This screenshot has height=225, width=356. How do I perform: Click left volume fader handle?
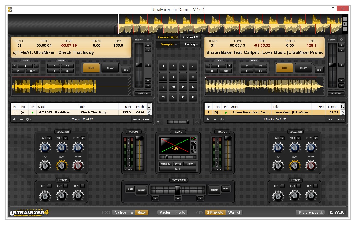click(139, 138)
